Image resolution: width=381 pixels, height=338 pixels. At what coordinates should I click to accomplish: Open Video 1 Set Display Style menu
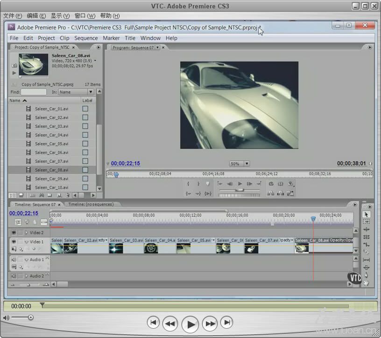tap(14, 248)
